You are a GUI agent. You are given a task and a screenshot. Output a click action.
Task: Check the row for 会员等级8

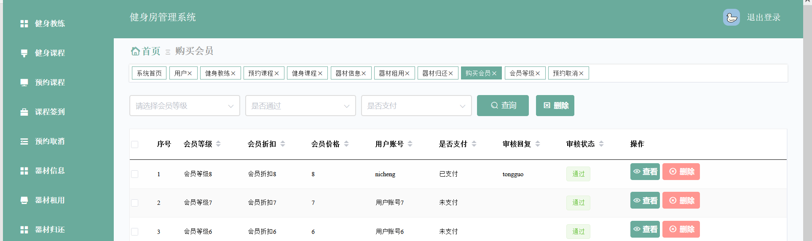point(135,174)
